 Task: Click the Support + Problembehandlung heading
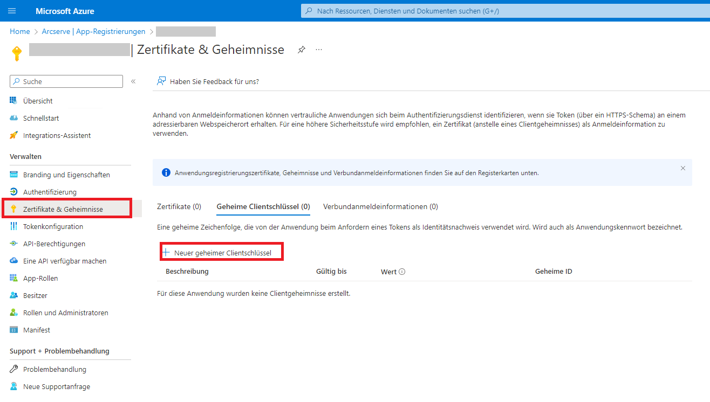[59, 351]
